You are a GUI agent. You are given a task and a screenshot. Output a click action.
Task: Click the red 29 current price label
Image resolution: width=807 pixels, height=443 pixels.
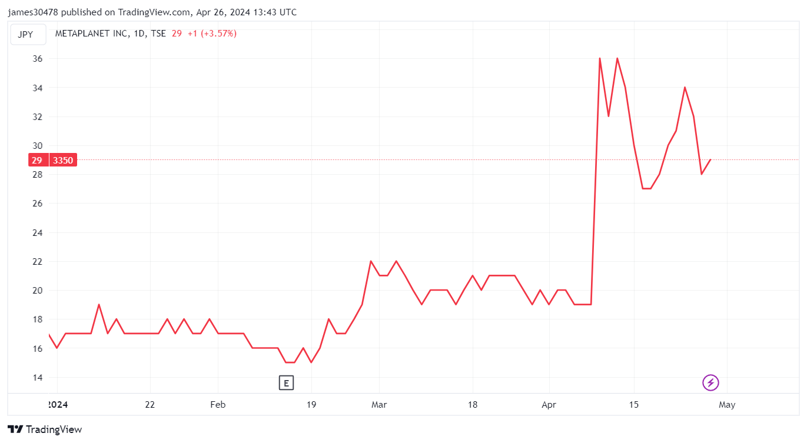pyautogui.click(x=37, y=160)
